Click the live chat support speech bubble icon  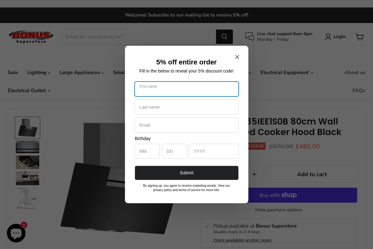(249, 36)
